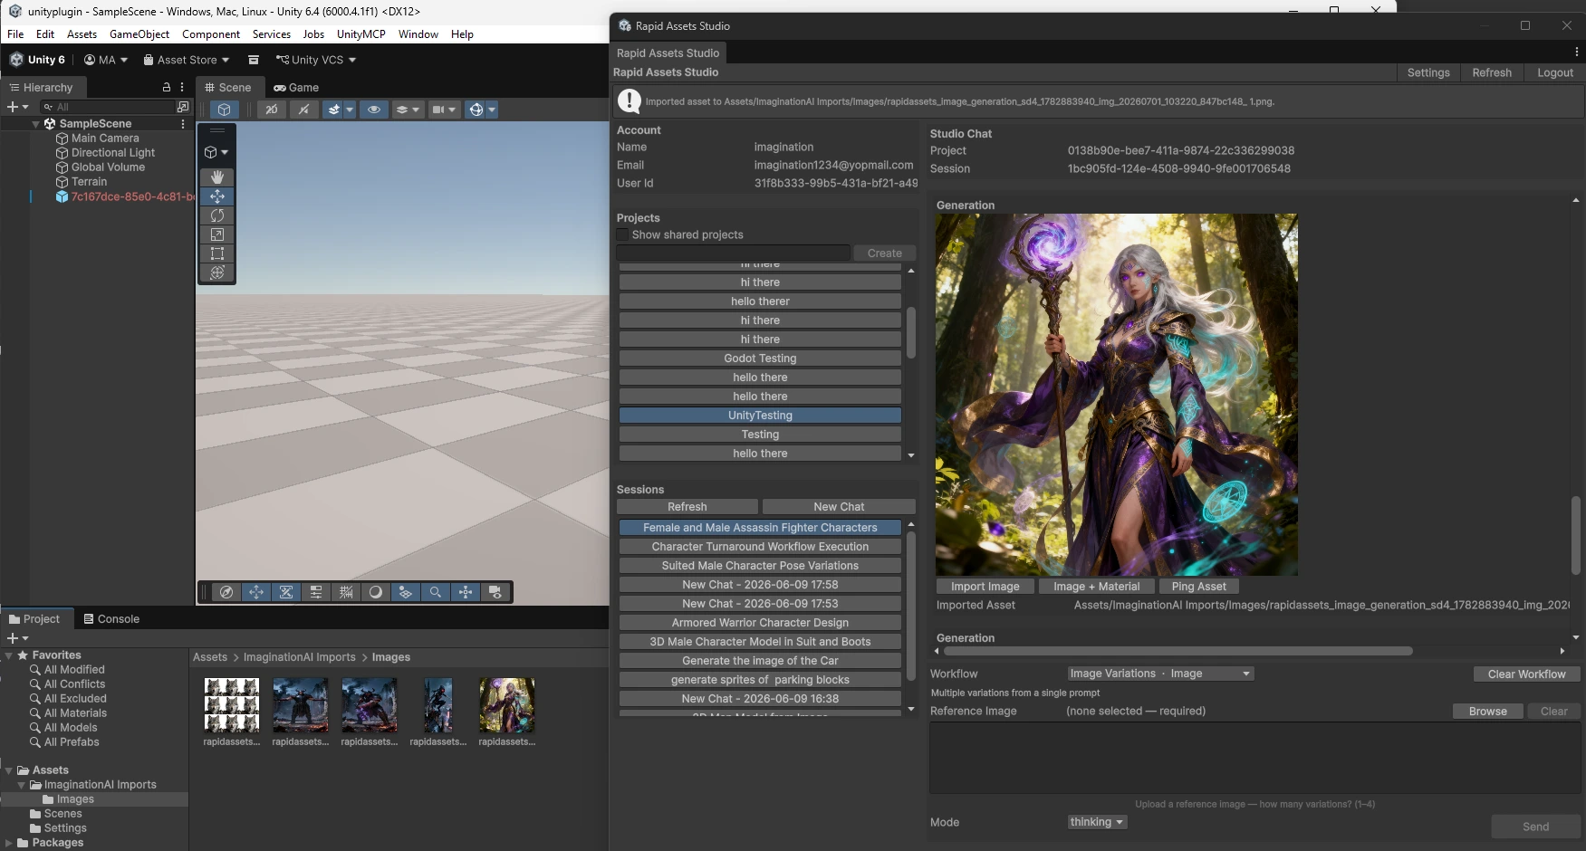Open the Window menu
The height and width of the screenshot is (851, 1586).
point(418,34)
